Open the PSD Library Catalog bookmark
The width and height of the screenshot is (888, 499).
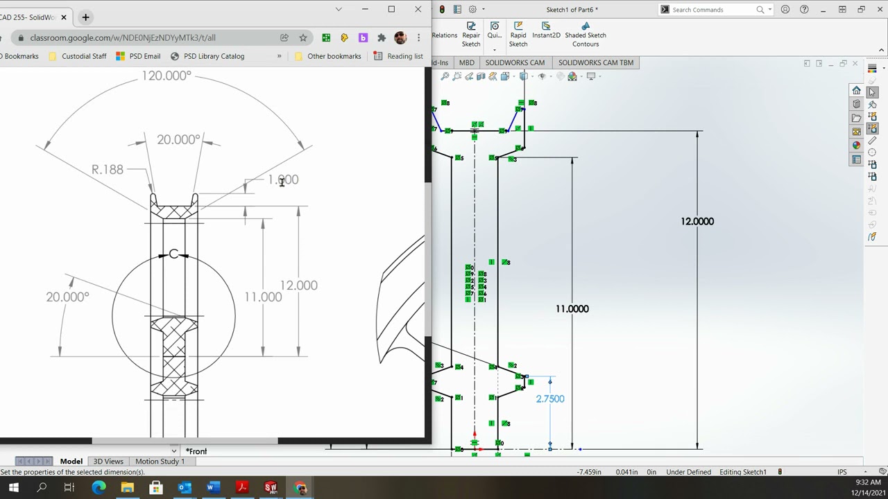point(207,56)
